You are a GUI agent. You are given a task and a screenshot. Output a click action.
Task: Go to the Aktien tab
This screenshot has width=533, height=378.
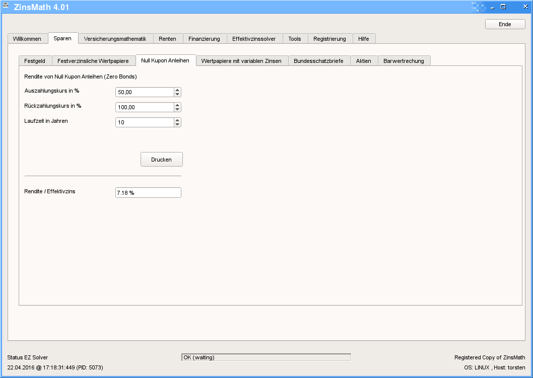tap(363, 61)
